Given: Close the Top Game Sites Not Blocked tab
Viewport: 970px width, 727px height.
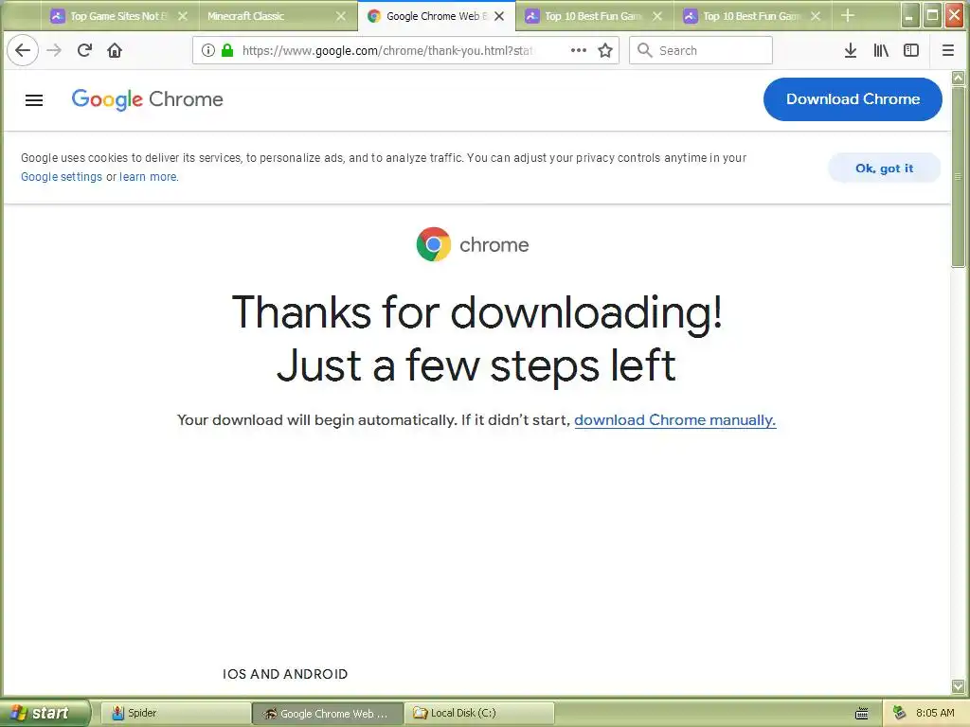Looking at the screenshot, I should (x=183, y=16).
